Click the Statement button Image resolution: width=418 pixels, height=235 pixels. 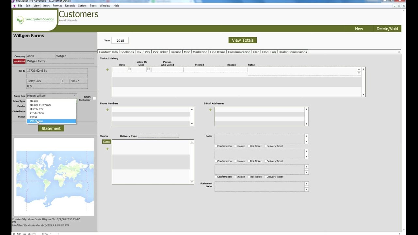pyautogui.click(x=51, y=129)
